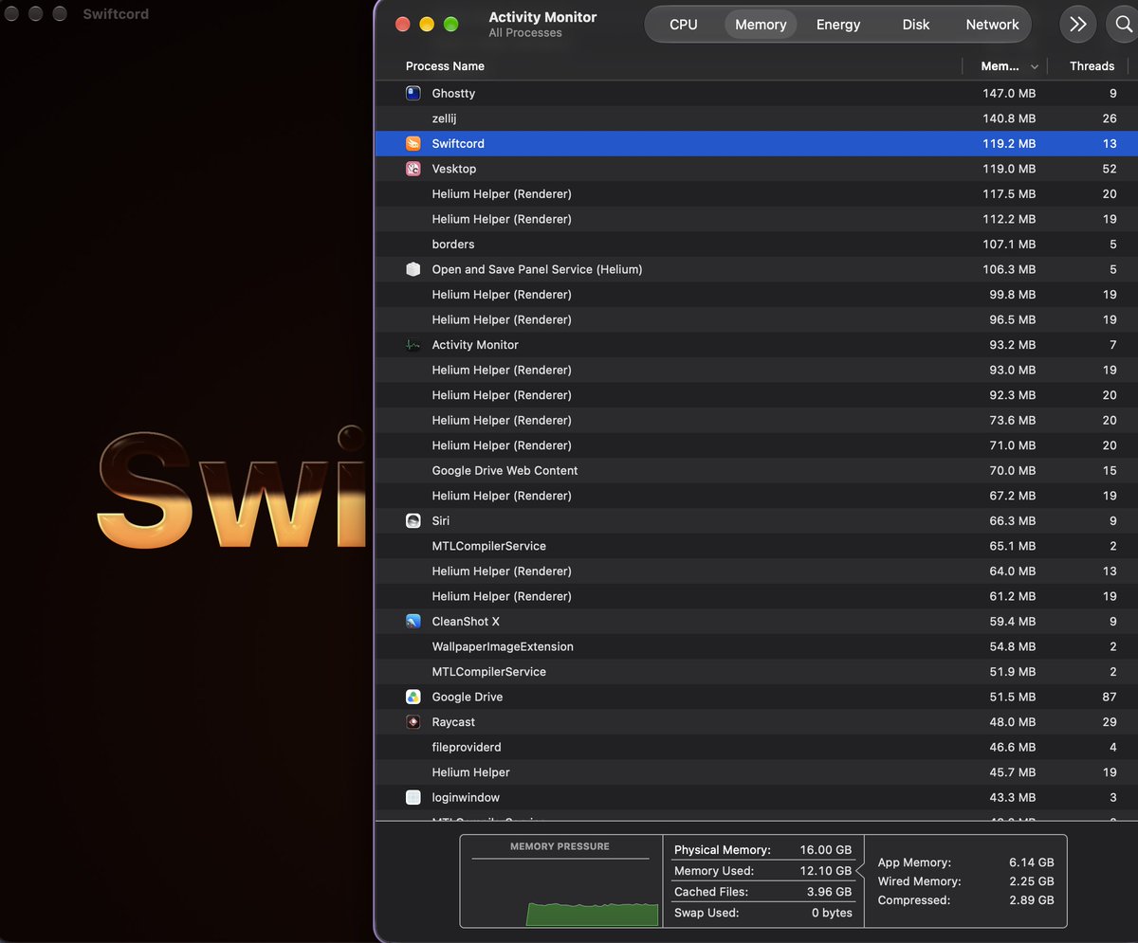Select the WallpaperImageExtension process row

(x=756, y=646)
